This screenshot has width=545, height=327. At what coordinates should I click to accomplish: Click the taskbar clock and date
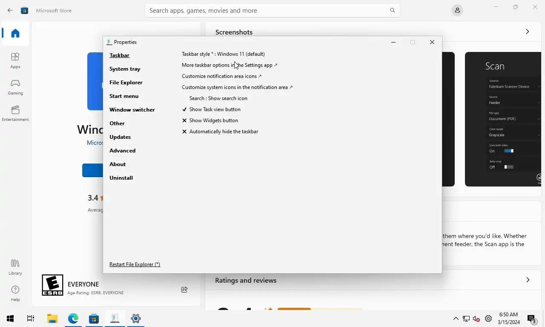click(508, 318)
